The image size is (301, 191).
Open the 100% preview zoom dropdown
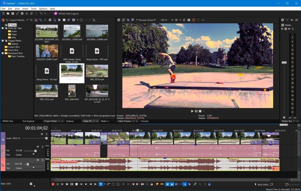pos(172,20)
